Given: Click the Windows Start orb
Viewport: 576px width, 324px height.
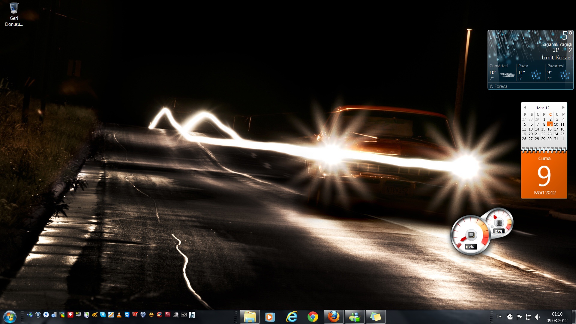Looking at the screenshot, I should point(10,317).
